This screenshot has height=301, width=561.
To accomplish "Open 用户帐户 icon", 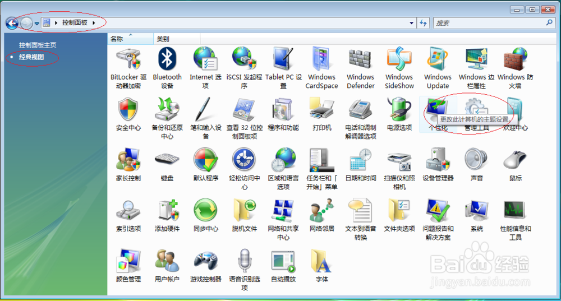I will point(167,261).
